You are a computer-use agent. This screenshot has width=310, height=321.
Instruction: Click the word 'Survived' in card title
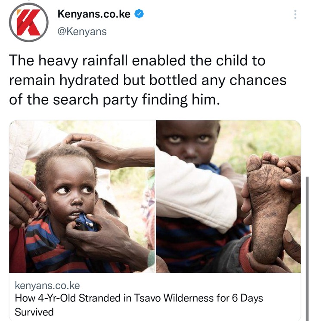click(34, 312)
